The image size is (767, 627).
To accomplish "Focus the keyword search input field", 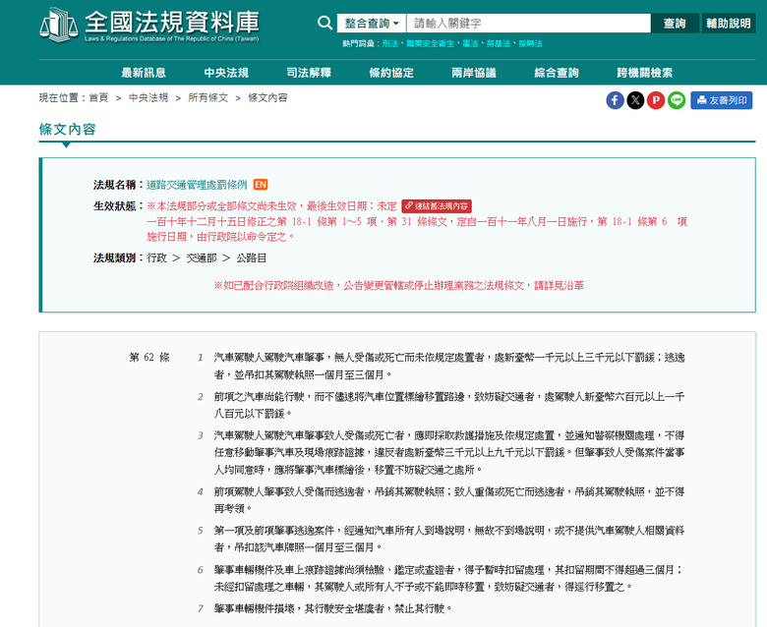I will pos(528,23).
